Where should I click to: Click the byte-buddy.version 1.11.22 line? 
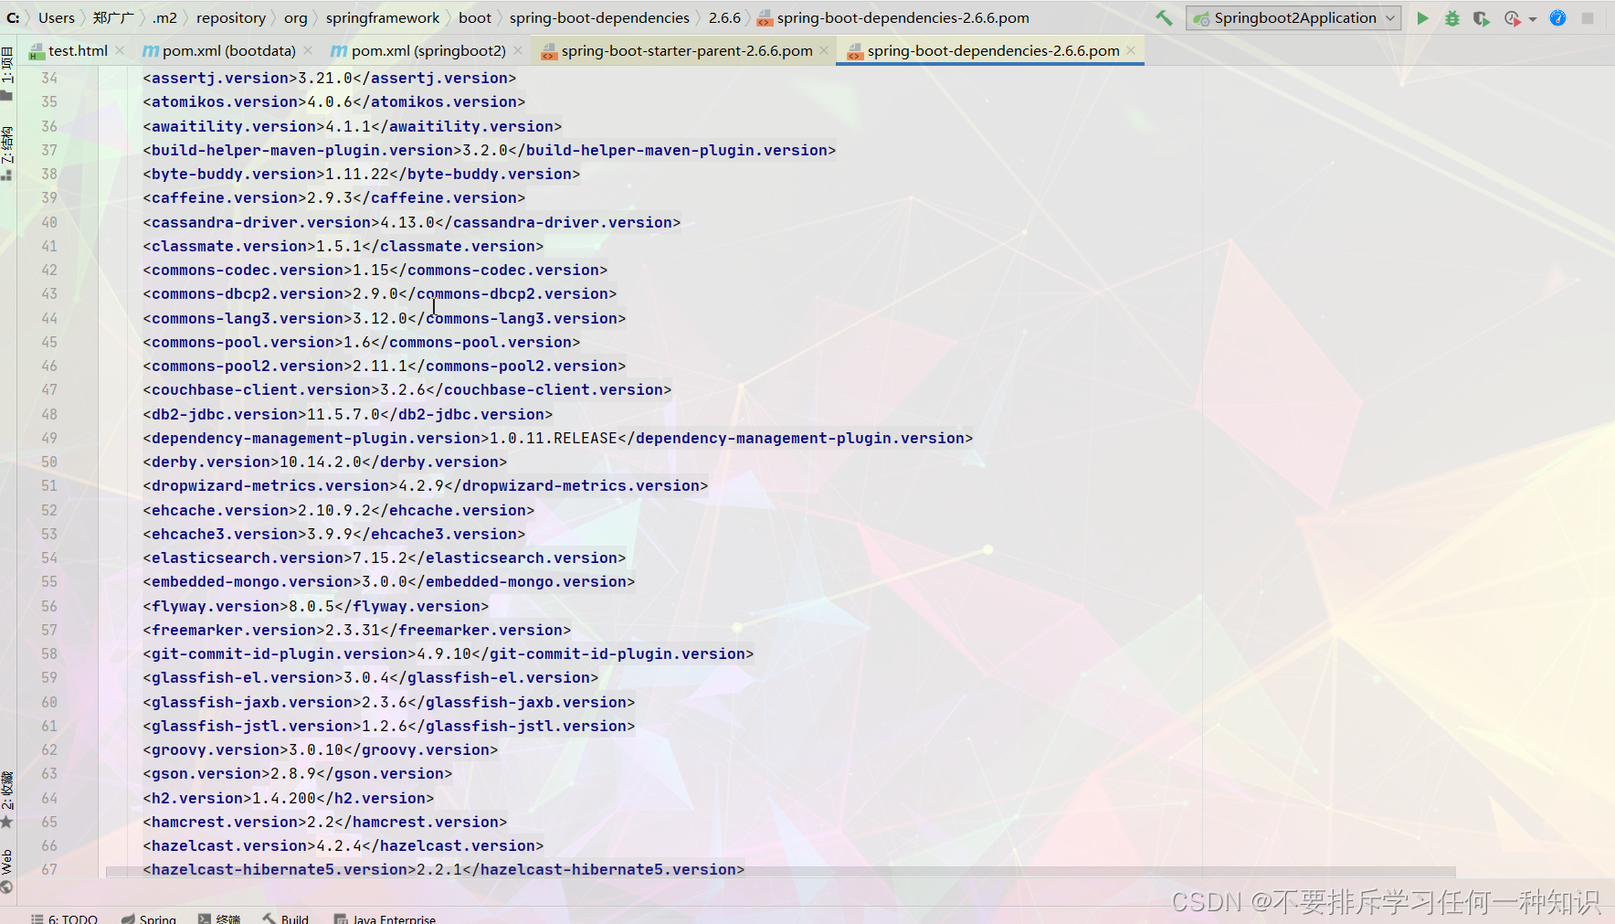click(361, 174)
